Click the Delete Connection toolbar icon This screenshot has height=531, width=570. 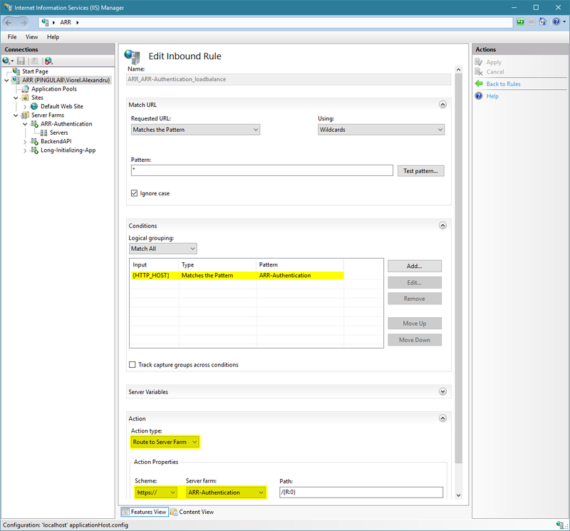tap(48, 61)
